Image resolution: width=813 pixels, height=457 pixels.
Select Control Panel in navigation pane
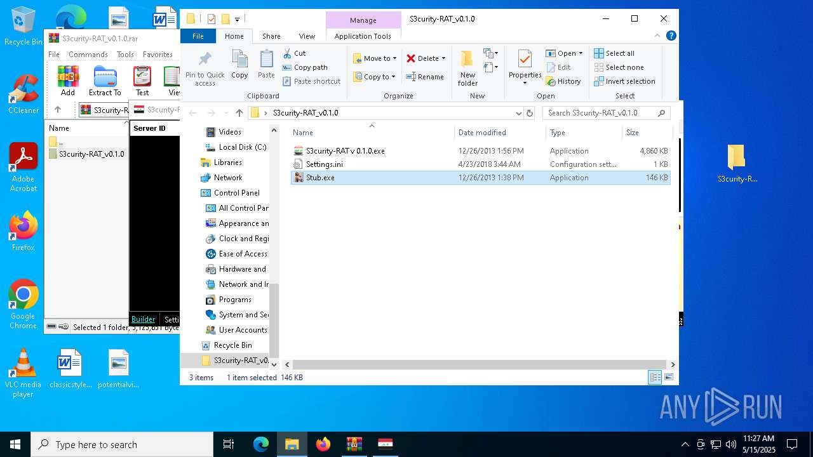point(230,193)
